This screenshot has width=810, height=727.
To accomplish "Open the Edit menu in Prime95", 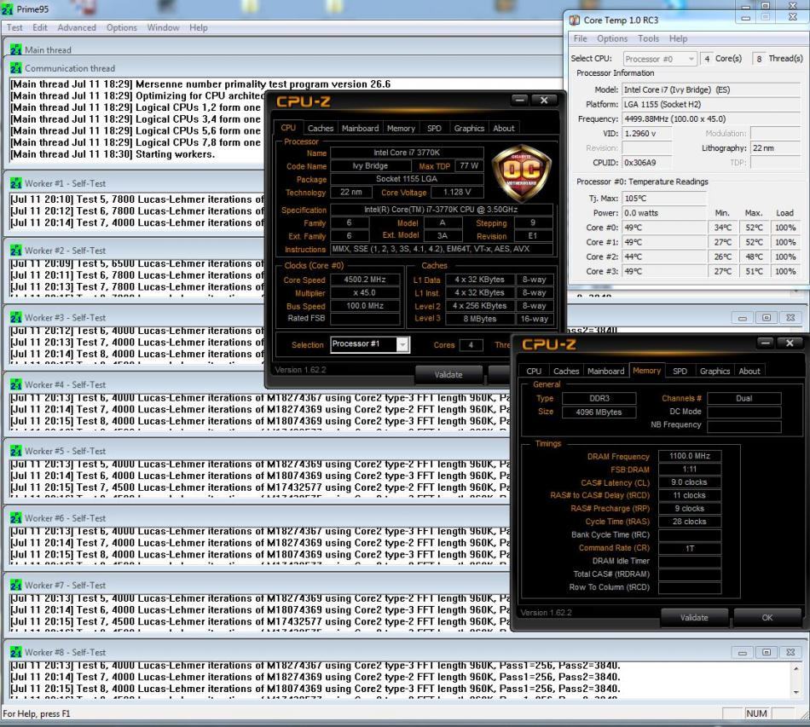I will pos(40,27).
